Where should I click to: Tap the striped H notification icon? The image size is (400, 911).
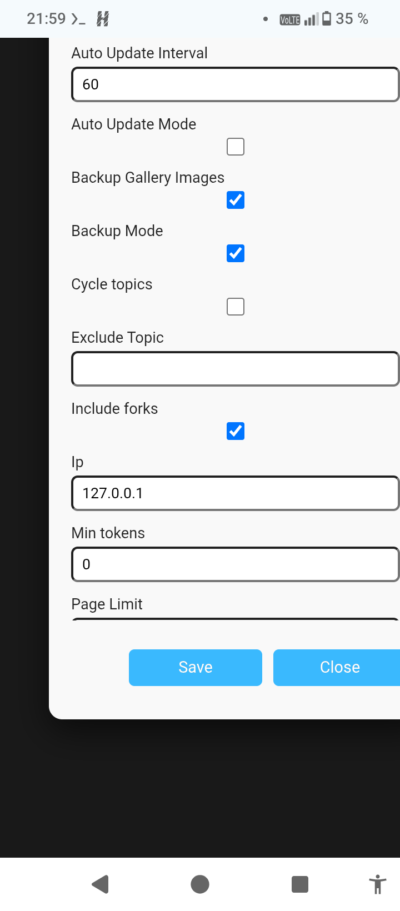103,19
